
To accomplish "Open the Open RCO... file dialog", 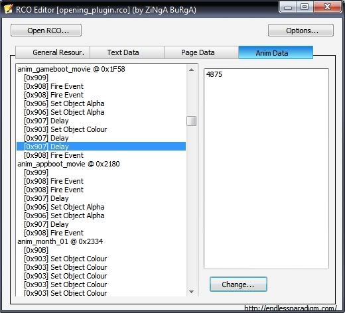I will [x=46, y=31].
